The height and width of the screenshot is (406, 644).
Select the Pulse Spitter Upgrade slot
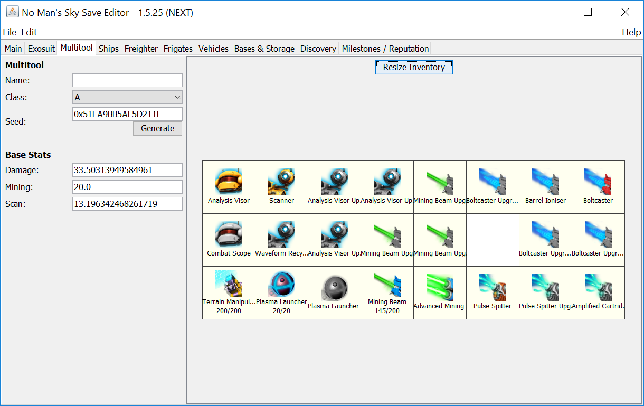coord(545,293)
